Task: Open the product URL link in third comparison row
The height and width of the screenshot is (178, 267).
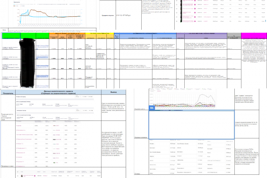Action: tap(42, 67)
